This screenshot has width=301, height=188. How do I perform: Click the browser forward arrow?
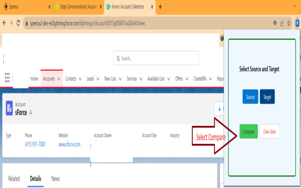pyautogui.click(x=11, y=23)
